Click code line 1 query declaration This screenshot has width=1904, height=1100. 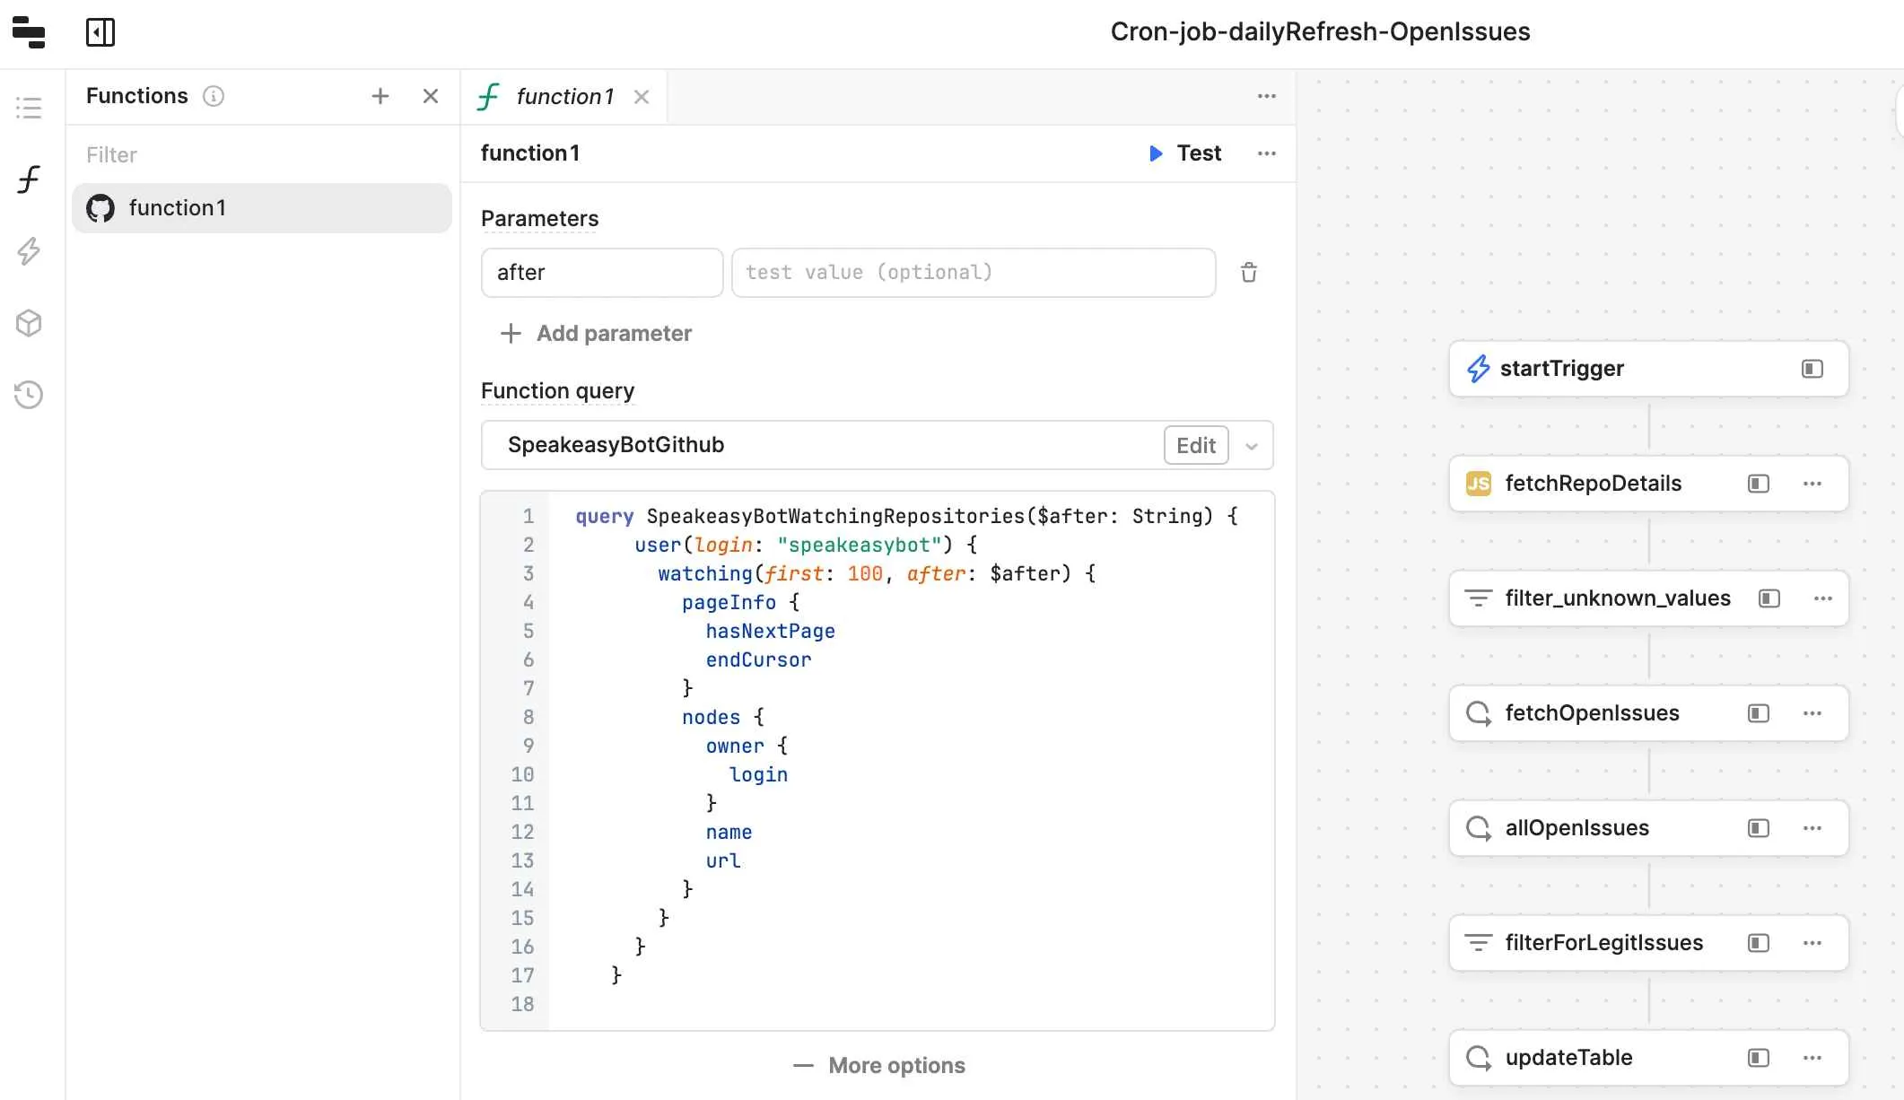pyautogui.click(x=906, y=517)
